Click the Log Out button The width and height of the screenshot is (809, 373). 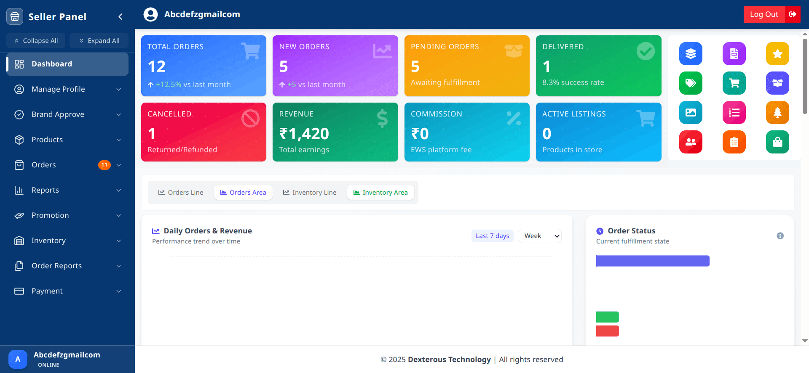coord(772,14)
